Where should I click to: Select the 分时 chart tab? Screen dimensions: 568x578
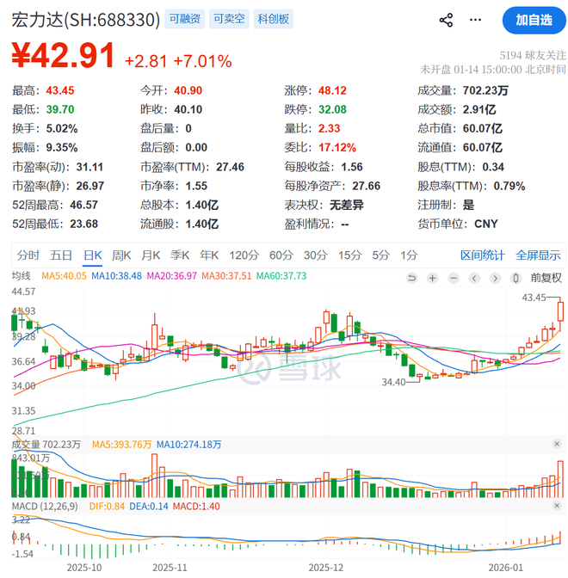tap(28, 255)
